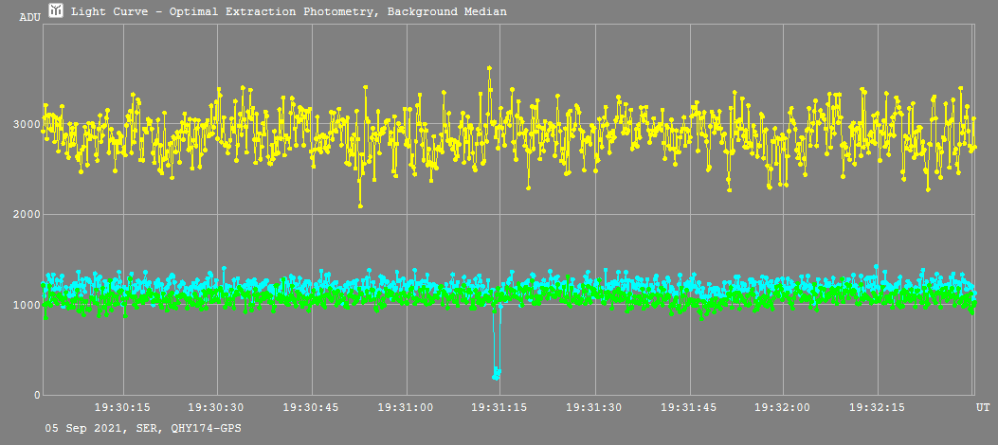Click the 1000 value on the vertical axis
This screenshot has height=445, width=998.
(x=26, y=305)
